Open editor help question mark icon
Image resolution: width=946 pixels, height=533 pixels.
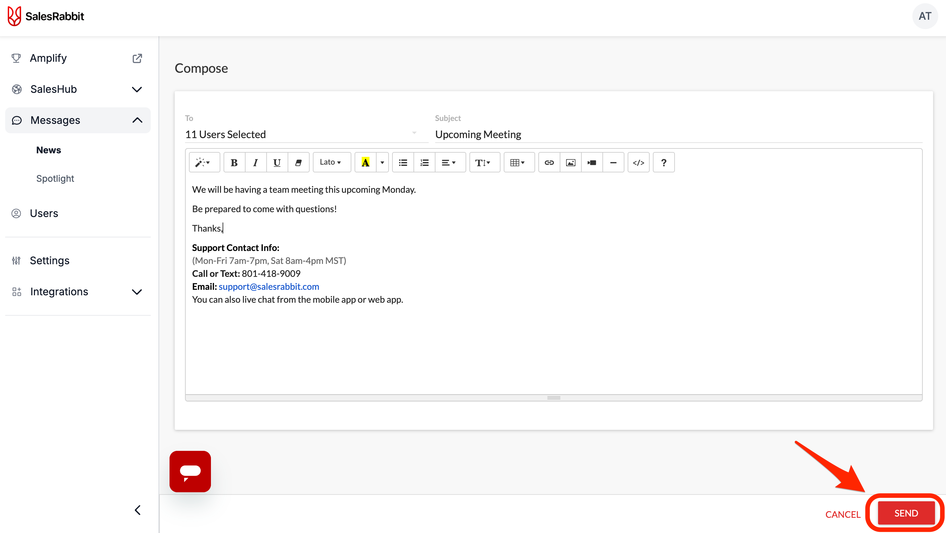664,163
